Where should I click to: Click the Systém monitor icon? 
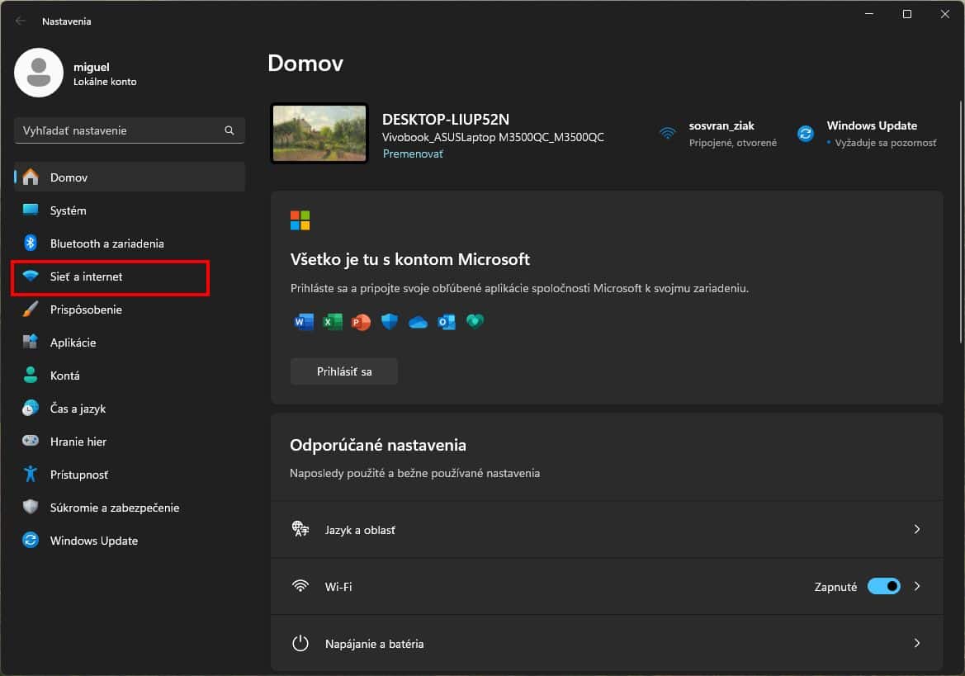31,210
